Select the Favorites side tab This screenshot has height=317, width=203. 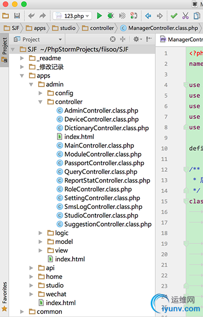5,297
